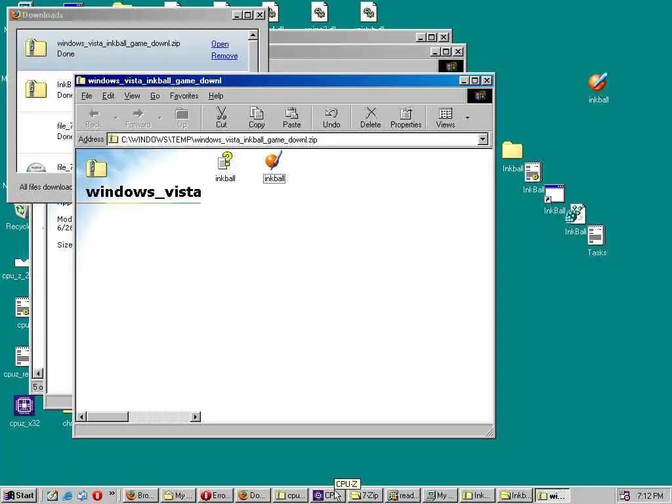Select the inkball application with orange ball icon

[274, 167]
